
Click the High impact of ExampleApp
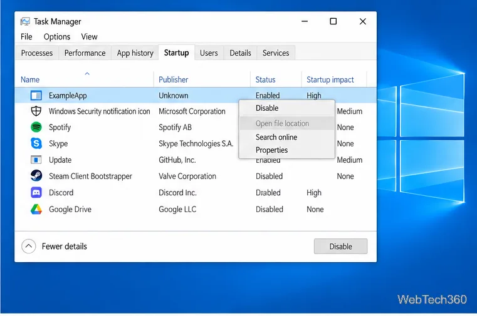point(314,96)
